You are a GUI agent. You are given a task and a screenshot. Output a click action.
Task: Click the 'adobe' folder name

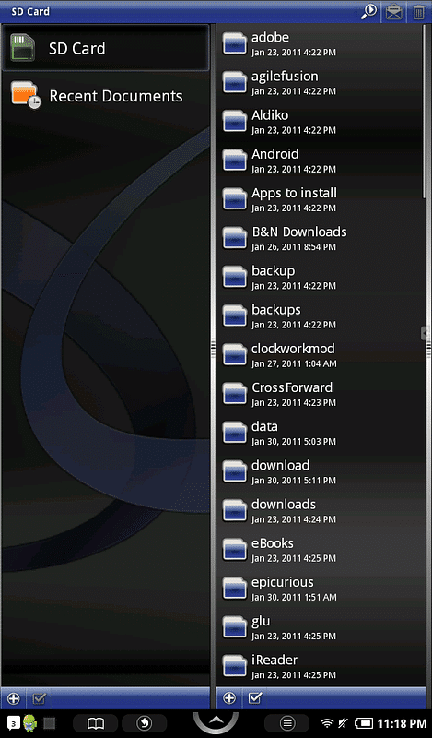click(270, 37)
